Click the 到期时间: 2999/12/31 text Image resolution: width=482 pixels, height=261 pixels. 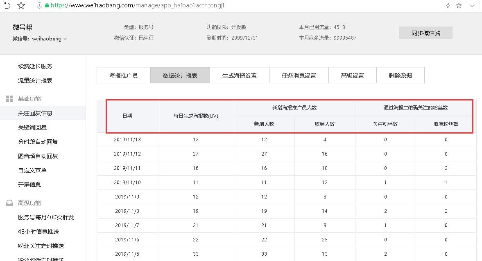coord(232,38)
